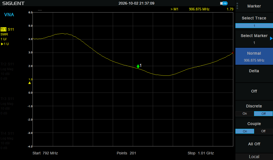Turn the marker Off

[x=254, y=91]
